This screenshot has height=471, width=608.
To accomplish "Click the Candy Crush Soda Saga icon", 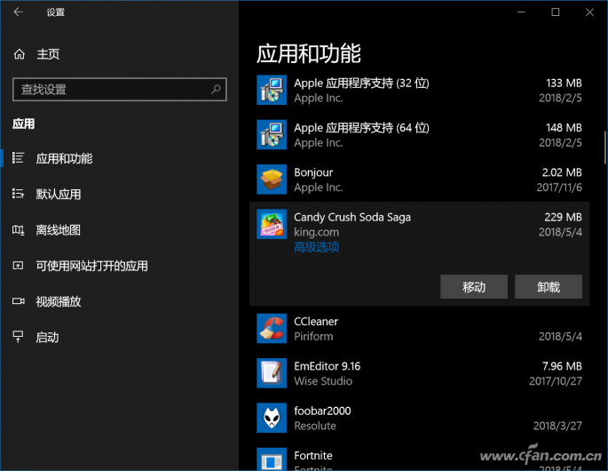I will pyautogui.click(x=272, y=224).
